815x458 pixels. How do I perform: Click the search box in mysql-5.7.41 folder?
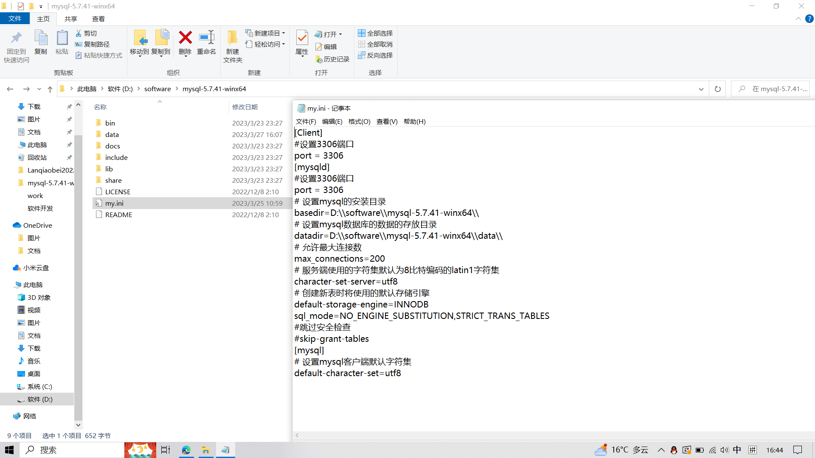coord(770,89)
